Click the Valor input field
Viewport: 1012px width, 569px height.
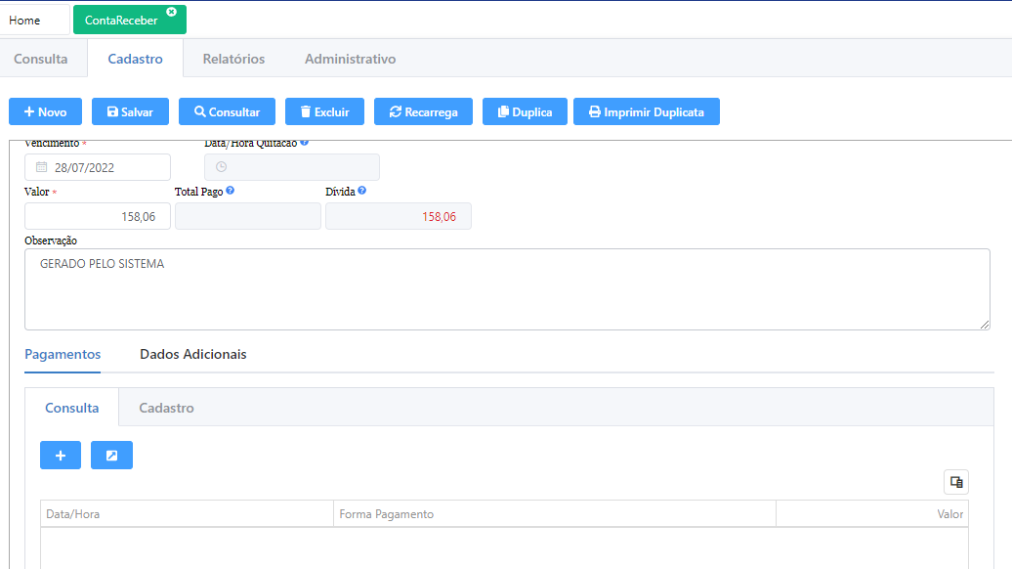[98, 216]
